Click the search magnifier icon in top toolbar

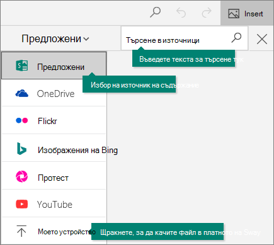pos(156,13)
